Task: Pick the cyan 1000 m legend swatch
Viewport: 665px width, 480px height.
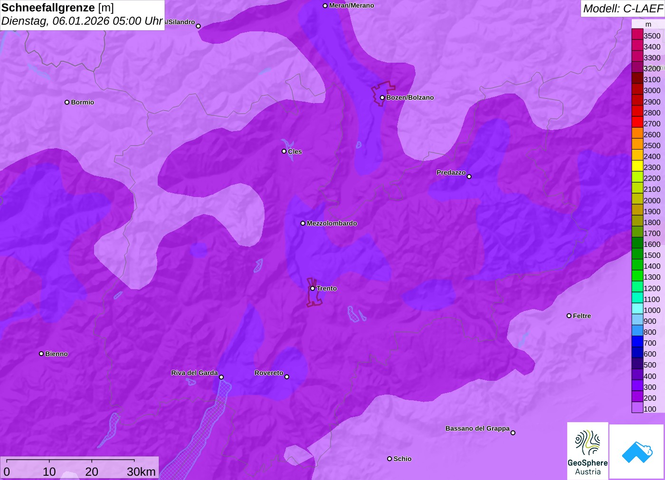Action: coord(637,309)
